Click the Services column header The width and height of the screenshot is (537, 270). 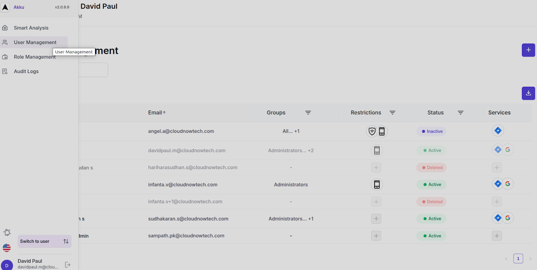point(499,113)
